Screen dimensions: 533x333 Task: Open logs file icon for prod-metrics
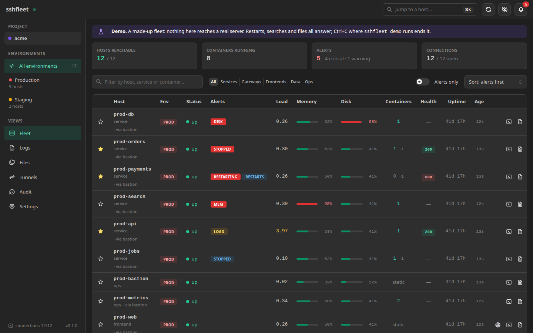tap(520, 302)
